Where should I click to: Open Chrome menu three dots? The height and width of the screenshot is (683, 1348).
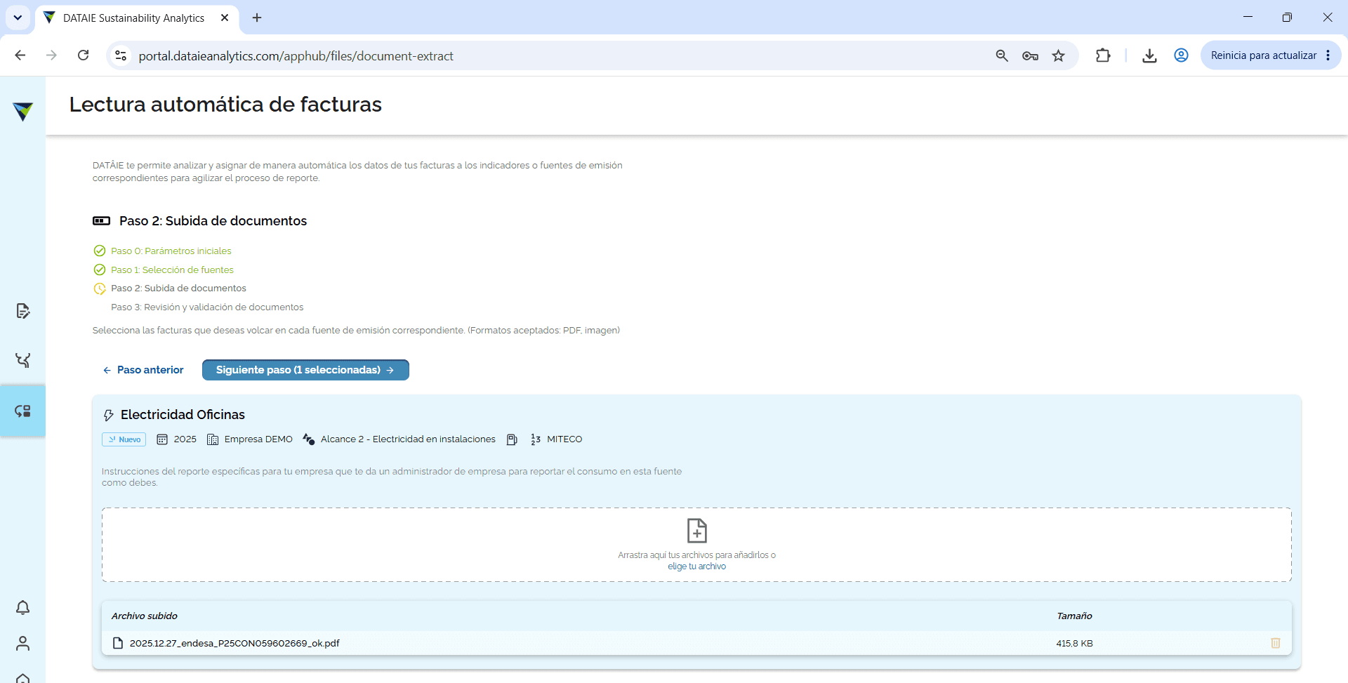tap(1328, 55)
